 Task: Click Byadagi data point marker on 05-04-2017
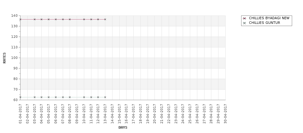(x=48, y=19)
